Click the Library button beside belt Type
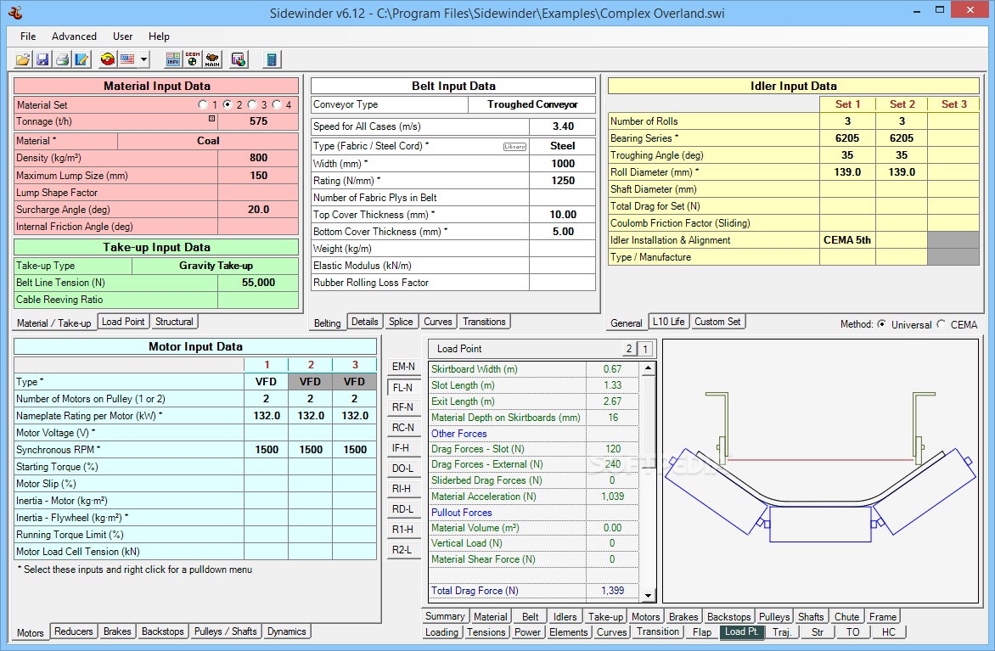This screenshot has height=651, width=995. click(514, 147)
